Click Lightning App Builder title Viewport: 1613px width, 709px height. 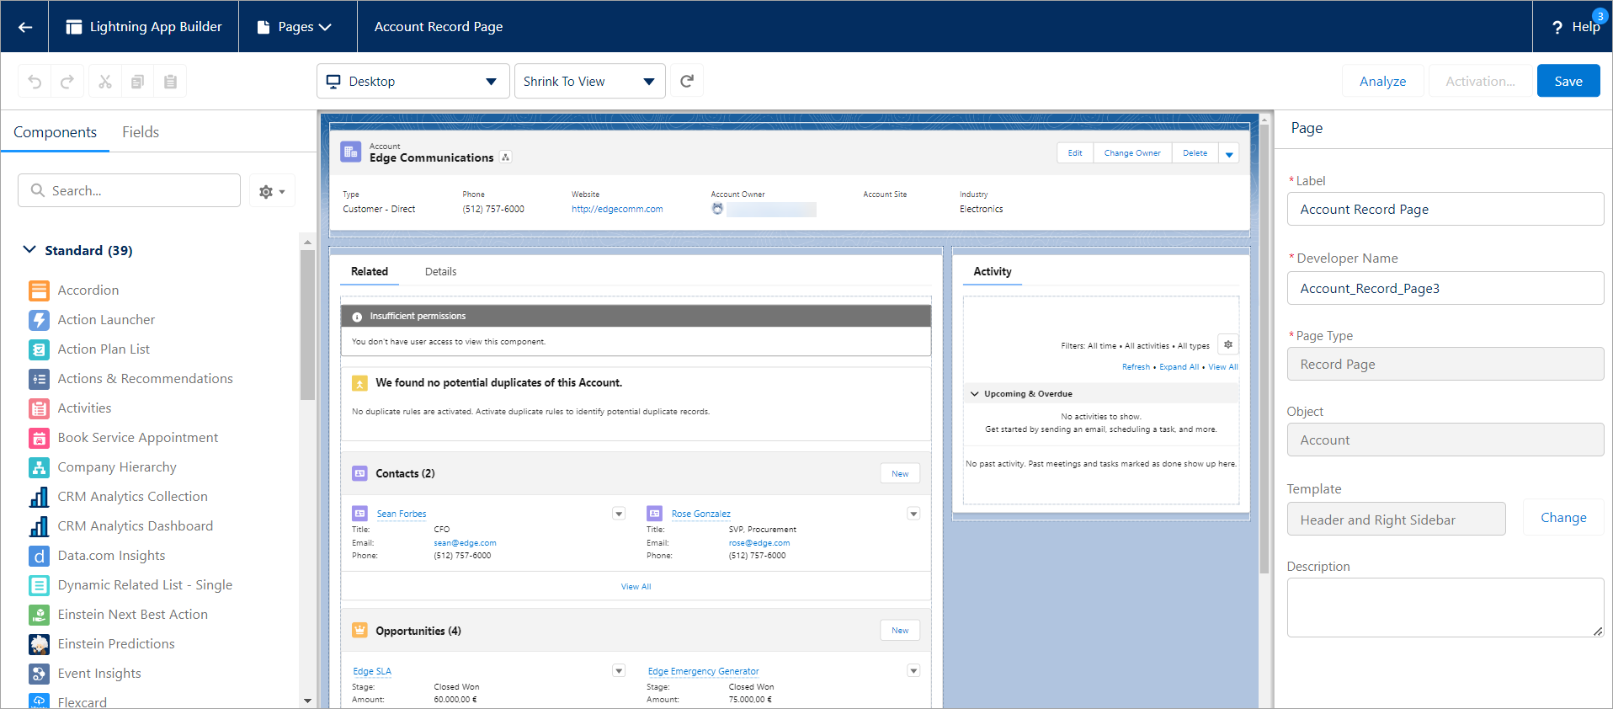pos(156,27)
